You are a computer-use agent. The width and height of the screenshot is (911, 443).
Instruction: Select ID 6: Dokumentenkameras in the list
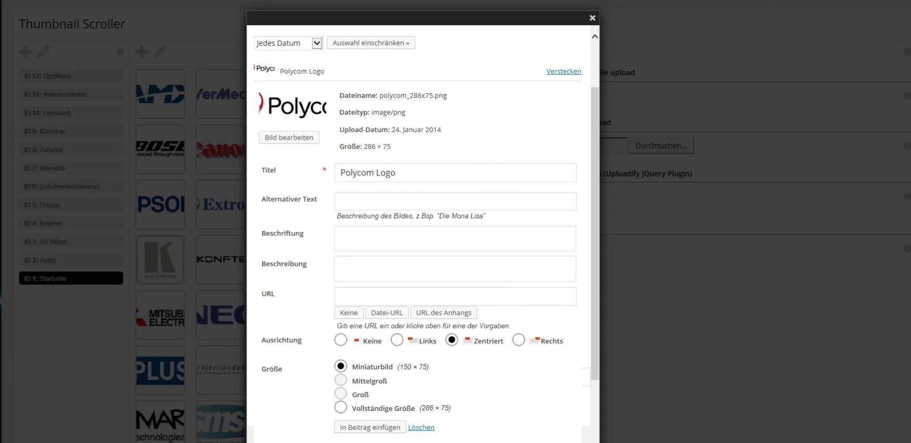click(71, 186)
